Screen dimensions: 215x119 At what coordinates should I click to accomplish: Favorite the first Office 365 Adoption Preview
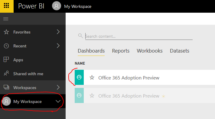pos(92,78)
